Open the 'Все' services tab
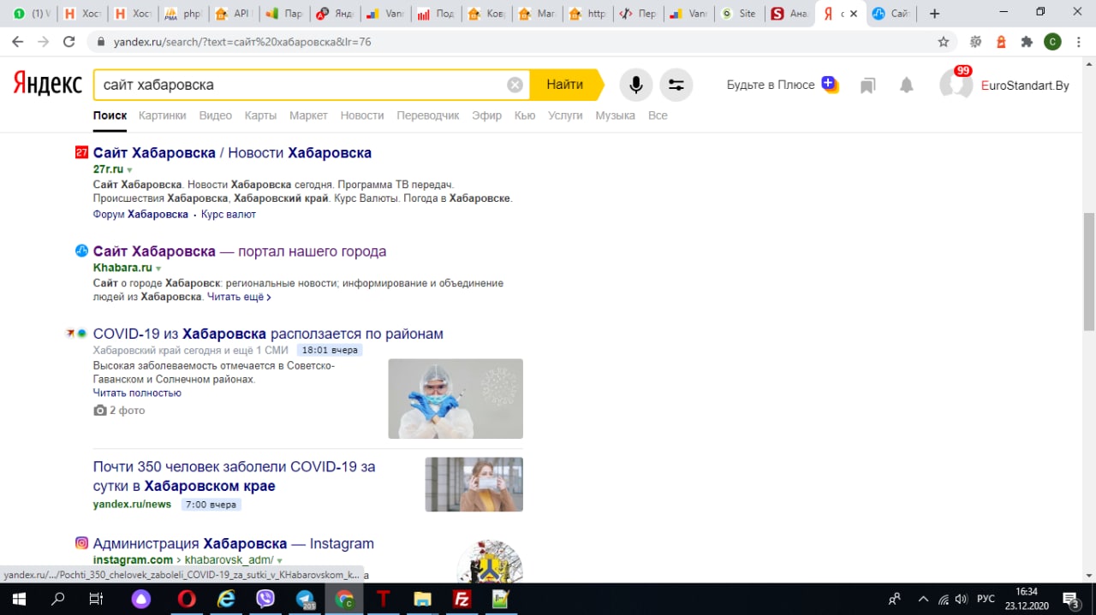The width and height of the screenshot is (1096, 615). tap(658, 115)
